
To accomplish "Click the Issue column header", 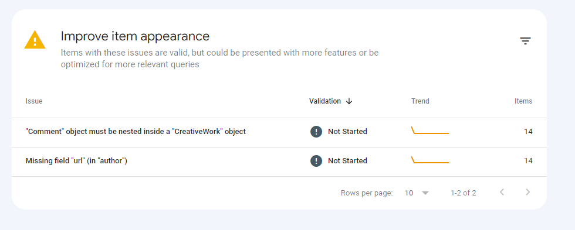I will click(x=34, y=101).
